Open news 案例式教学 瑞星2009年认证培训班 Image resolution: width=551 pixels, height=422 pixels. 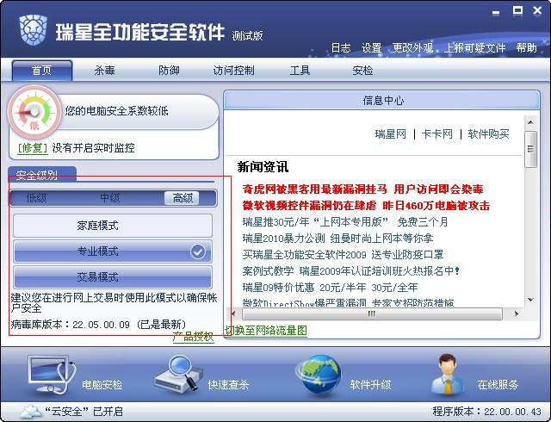(x=351, y=270)
